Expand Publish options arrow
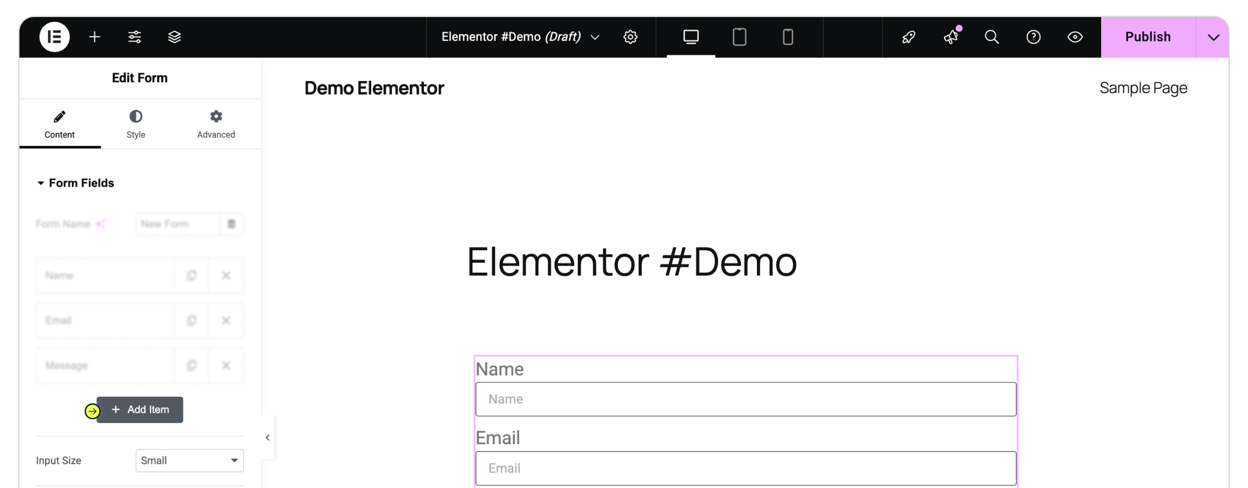 (1213, 37)
